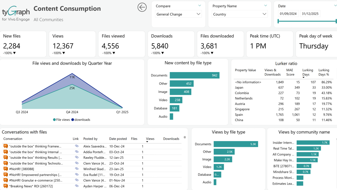Open link icon in the 01-Nov-24 row

pyautogui.click(x=77, y=180)
